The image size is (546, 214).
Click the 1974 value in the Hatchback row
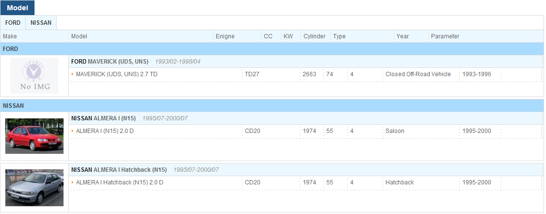309,182
